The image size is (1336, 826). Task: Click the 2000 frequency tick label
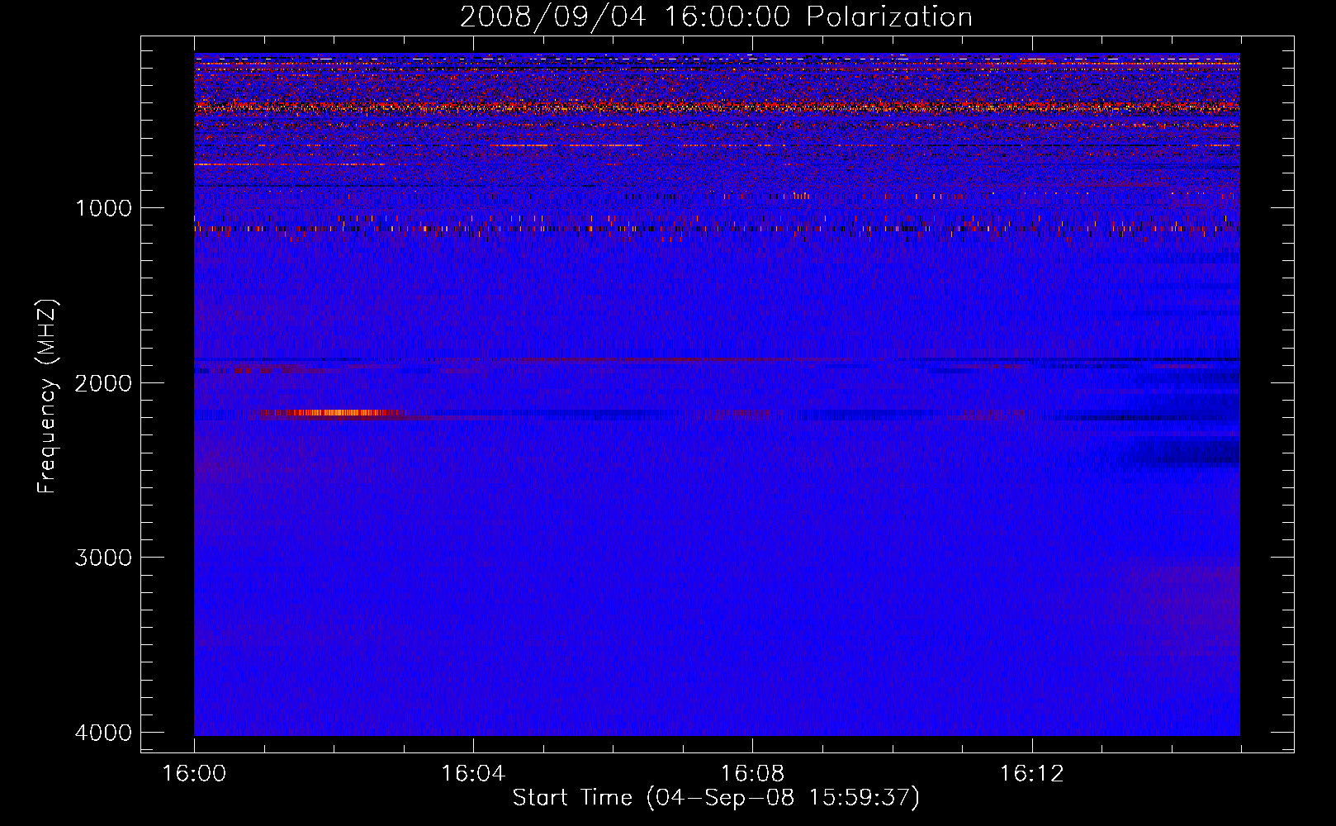[103, 382]
